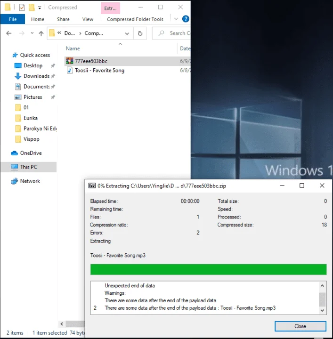The width and height of the screenshot is (333, 339).
Task: Switch to the Home ribbon tab
Action: click(x=38, y=19)
